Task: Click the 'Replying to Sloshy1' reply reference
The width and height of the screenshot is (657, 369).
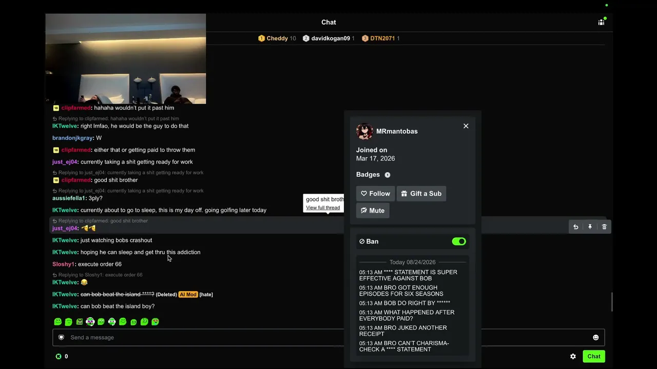Action: (98, 275)
